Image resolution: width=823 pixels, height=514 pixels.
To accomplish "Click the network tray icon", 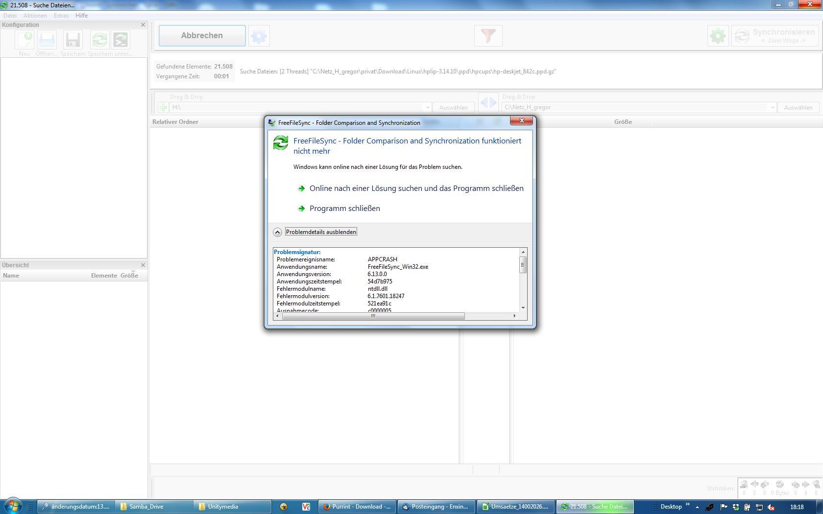I will click(759, 507).
